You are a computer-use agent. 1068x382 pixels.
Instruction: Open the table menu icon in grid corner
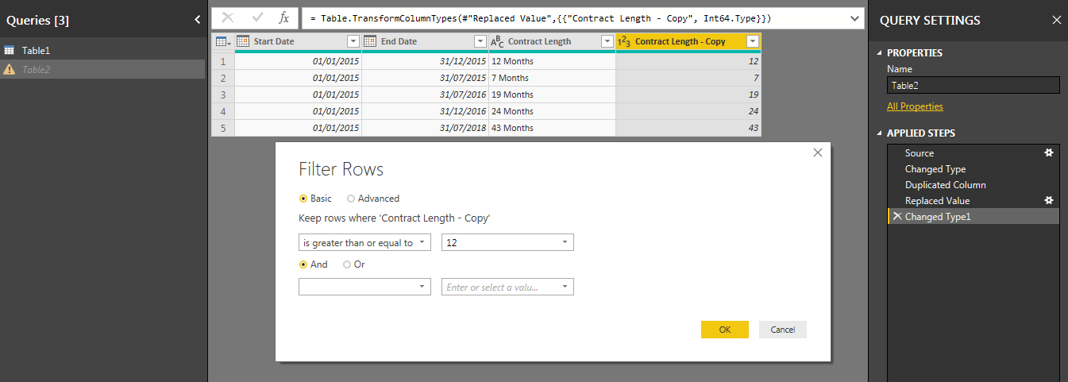(223, 41)
